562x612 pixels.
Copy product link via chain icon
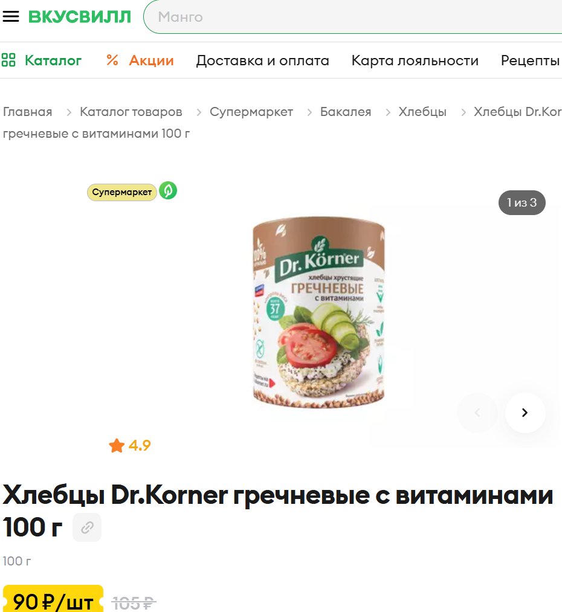[87, 527]
